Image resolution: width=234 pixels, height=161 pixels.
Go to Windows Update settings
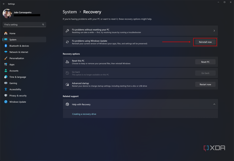coord(24,102)
